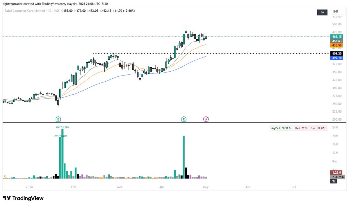
Task: Click the RVol: 32 % box
Action: pyautogui.click(x=301, y=128)
